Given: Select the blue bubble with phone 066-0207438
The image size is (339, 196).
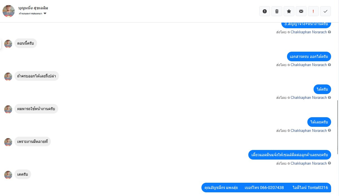Looking at the screenshot, I should 266,188.
